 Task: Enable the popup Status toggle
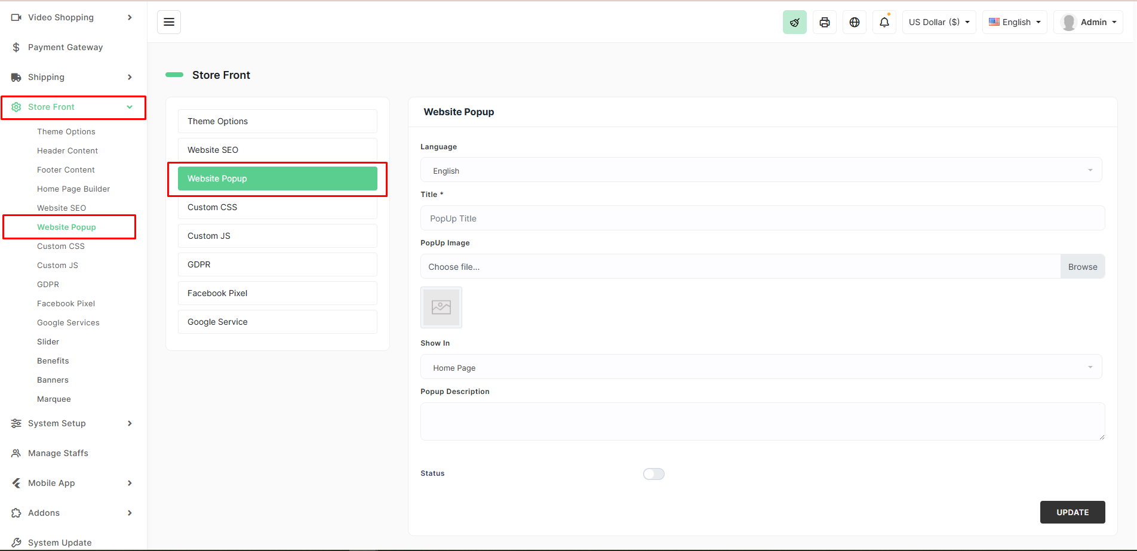click(653, 473)
